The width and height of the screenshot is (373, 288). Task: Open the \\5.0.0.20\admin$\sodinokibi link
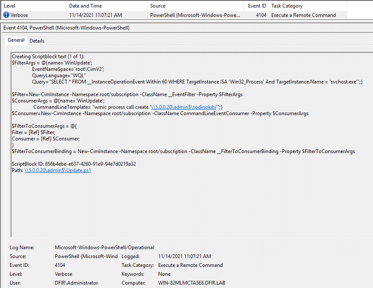pos(184,107)
